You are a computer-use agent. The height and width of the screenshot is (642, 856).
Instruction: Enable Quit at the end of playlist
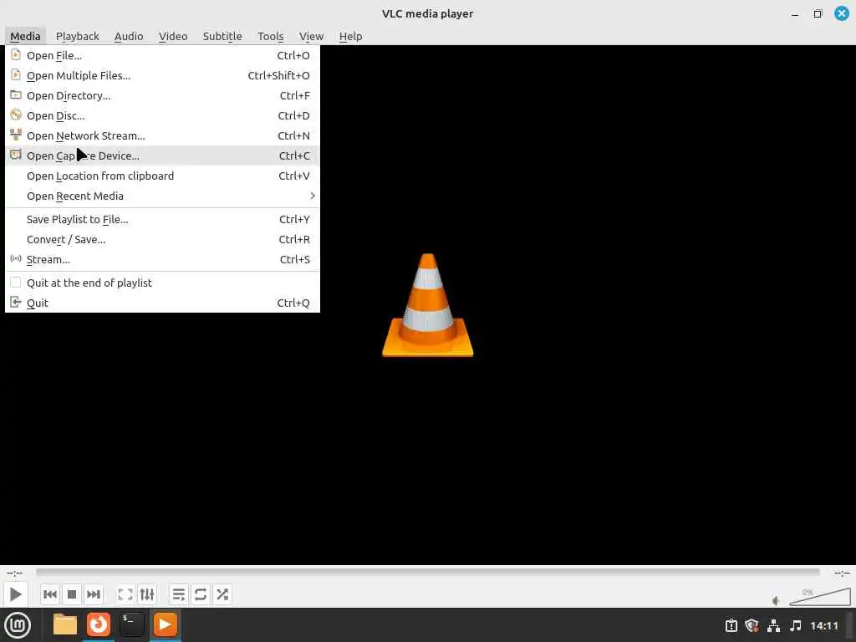tap(16, 283)
